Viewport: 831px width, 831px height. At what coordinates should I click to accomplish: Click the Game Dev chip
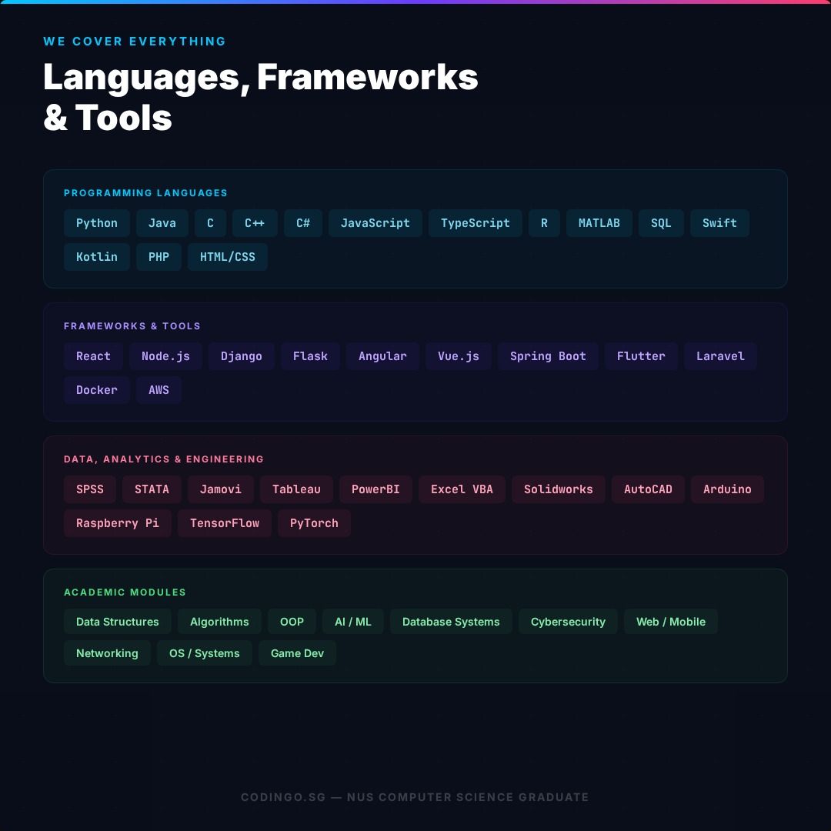(x=297, y=653)
